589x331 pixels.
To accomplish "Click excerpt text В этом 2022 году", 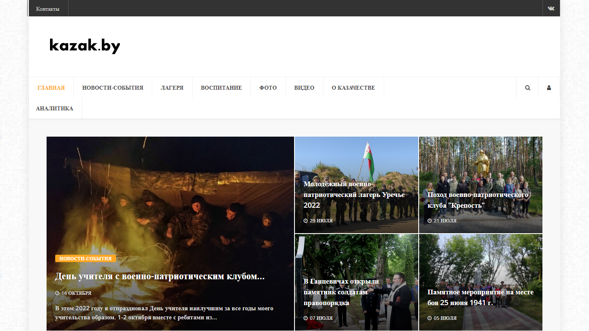I will [164, 313].
